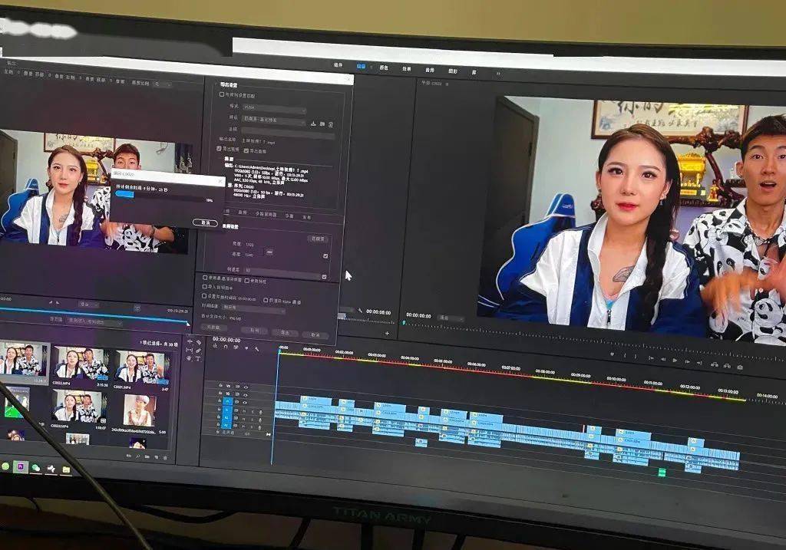The image size is (786, 550).
Task: Click the New Bin folder icon in Project panel
Action: [147, 457]
